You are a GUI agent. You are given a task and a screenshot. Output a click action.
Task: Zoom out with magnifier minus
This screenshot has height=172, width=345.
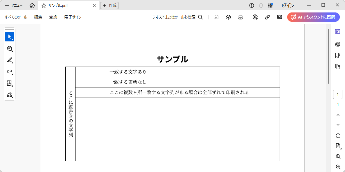[338, 167]
